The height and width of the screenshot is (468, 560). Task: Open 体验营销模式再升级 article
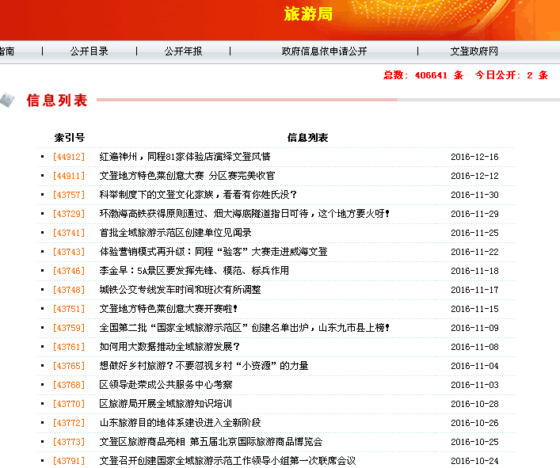(x=213, y=252)
